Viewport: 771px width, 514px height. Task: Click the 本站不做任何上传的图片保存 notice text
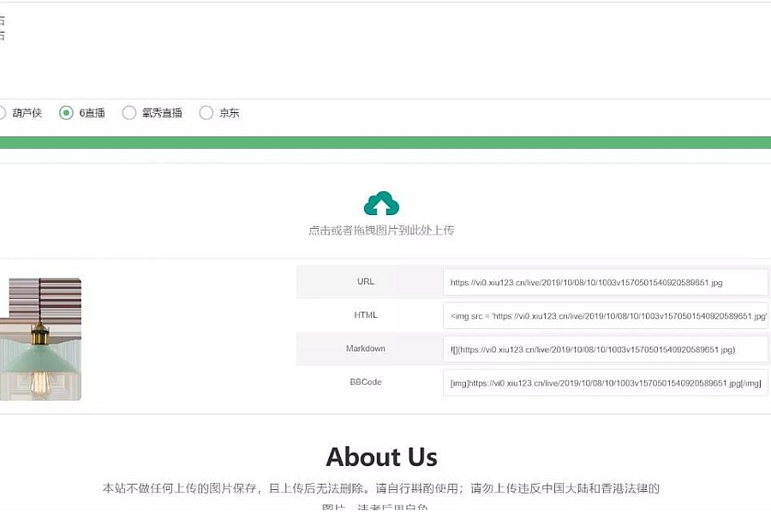click(381, 488)
